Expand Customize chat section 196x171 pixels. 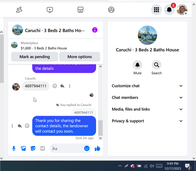pos(147,86)
